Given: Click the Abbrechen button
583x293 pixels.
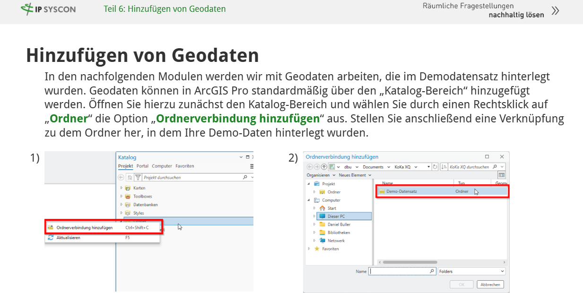Looking at the screenshot, I should (490, 284).
